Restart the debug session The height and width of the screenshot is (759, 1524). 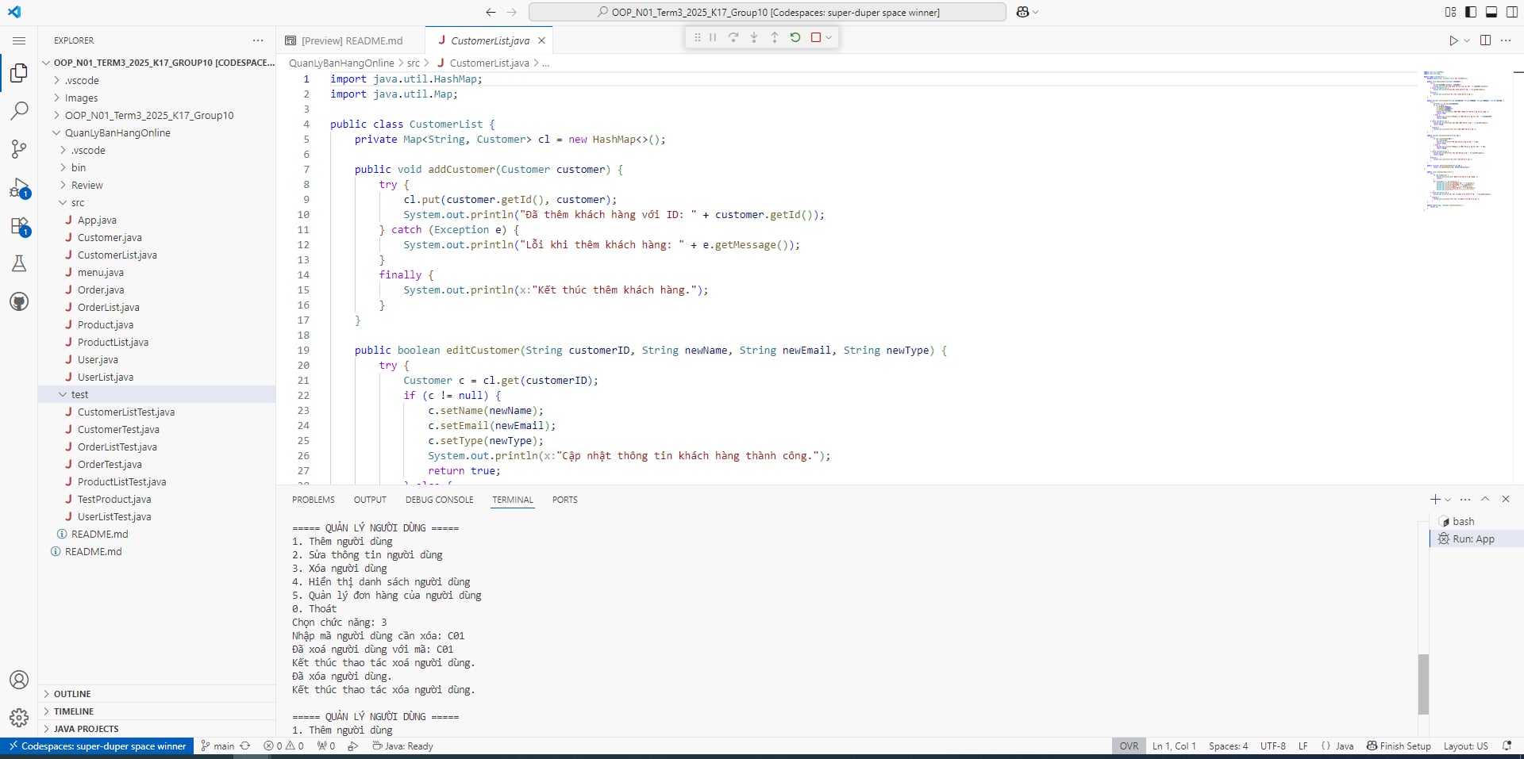coord(795,37)
